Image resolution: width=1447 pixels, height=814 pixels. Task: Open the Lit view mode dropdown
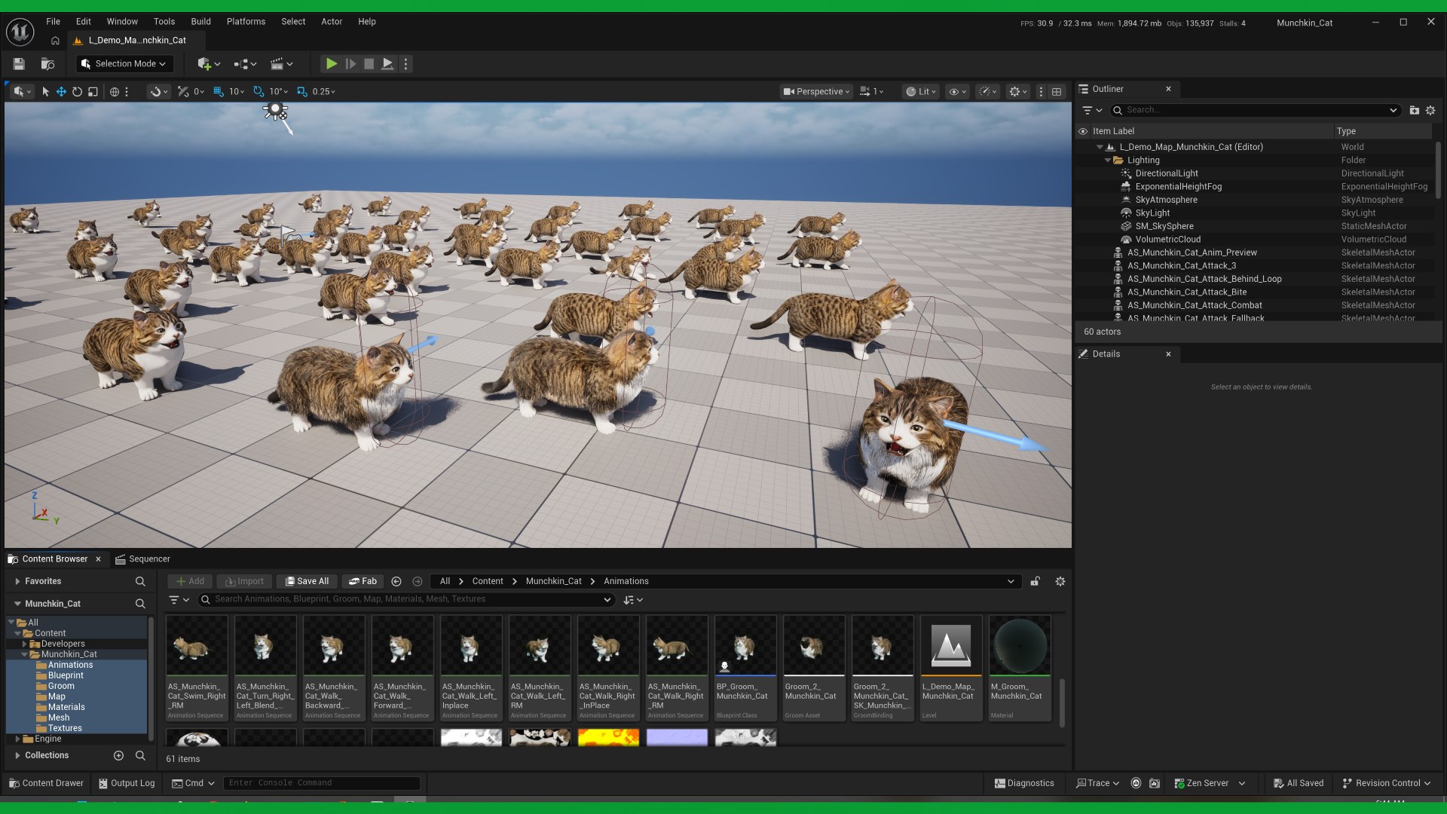coord(921,92)
